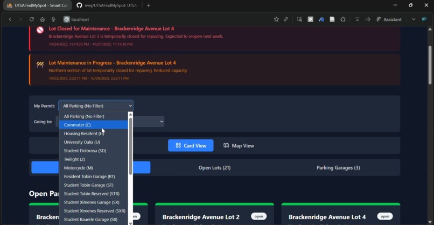The image size is (434, 225).
Task: Copy link icon next to bookmark star
Action: point(286,19)
